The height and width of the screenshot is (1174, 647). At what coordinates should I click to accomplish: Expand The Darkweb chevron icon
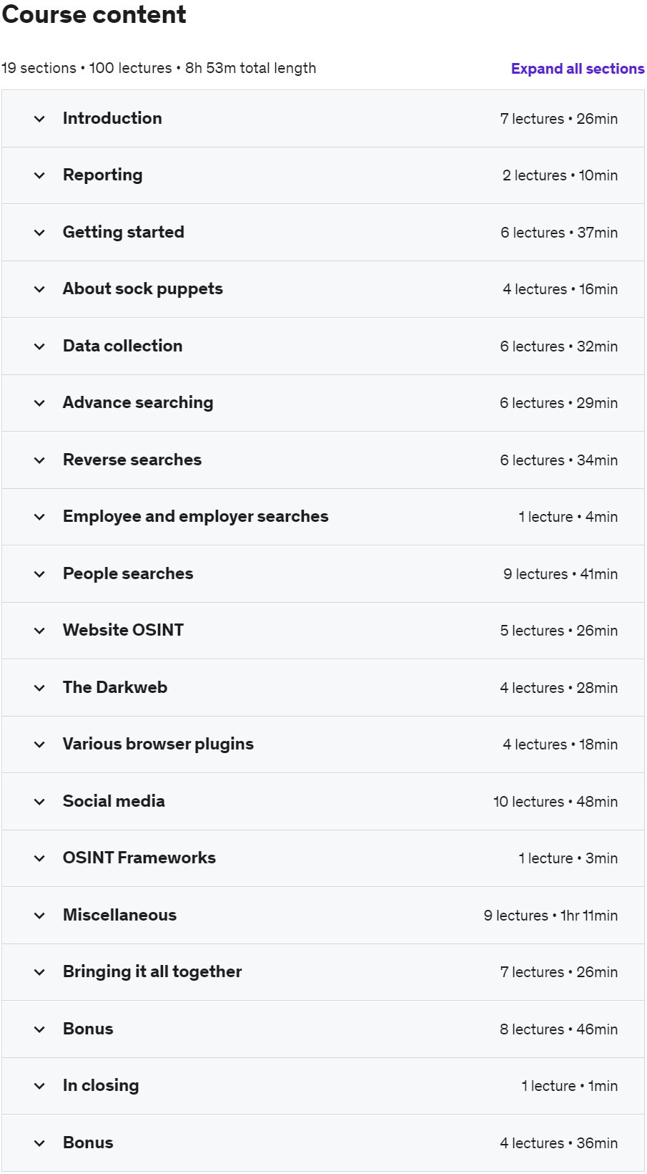39,688
